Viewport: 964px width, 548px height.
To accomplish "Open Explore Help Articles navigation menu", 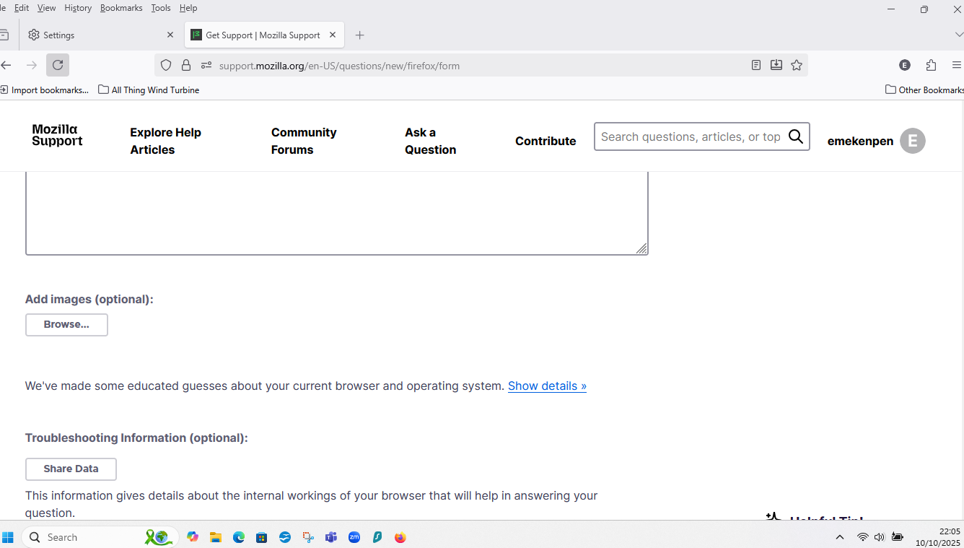I will [x=166, y=141].
